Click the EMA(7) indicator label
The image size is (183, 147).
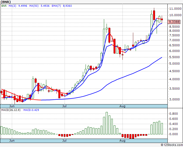(56, 6)
